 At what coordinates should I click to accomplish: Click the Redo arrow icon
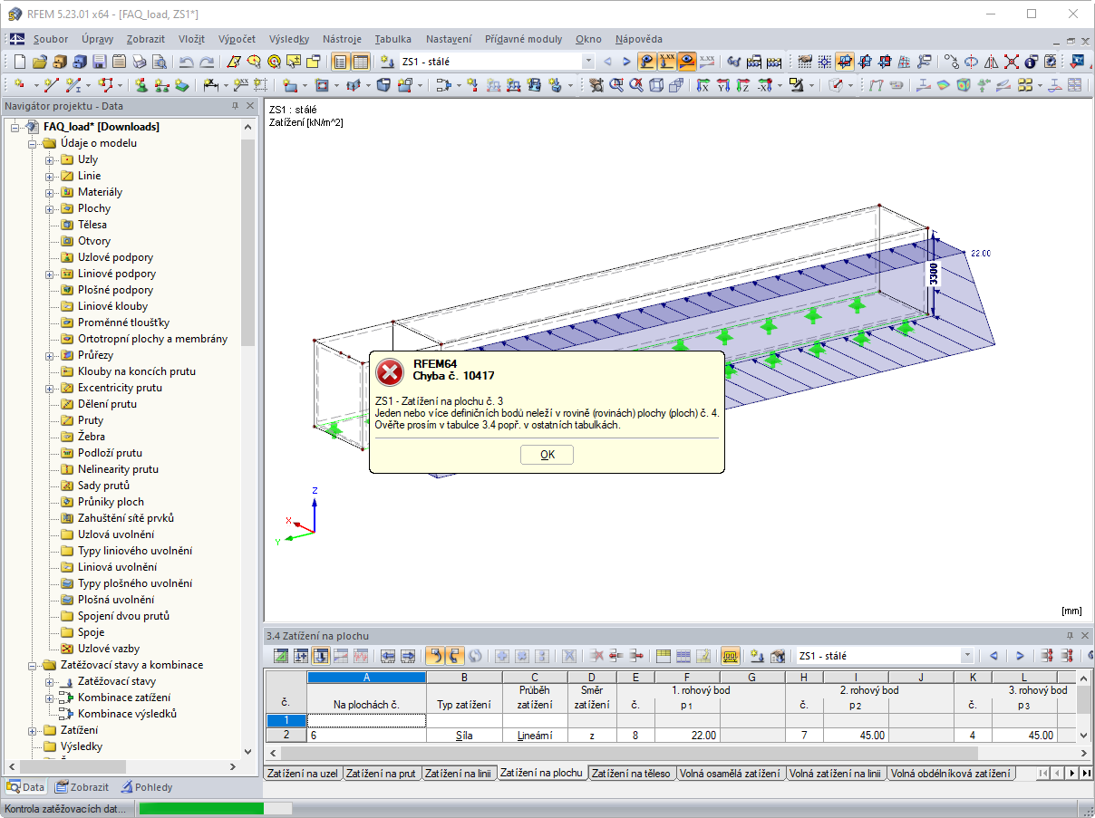click(x=207, y=62)
